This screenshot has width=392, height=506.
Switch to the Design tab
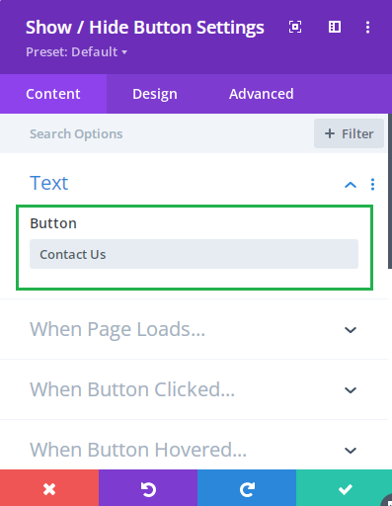(x=155, y=94)
